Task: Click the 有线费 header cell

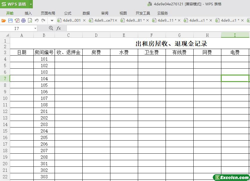Action: pos(180,52)
